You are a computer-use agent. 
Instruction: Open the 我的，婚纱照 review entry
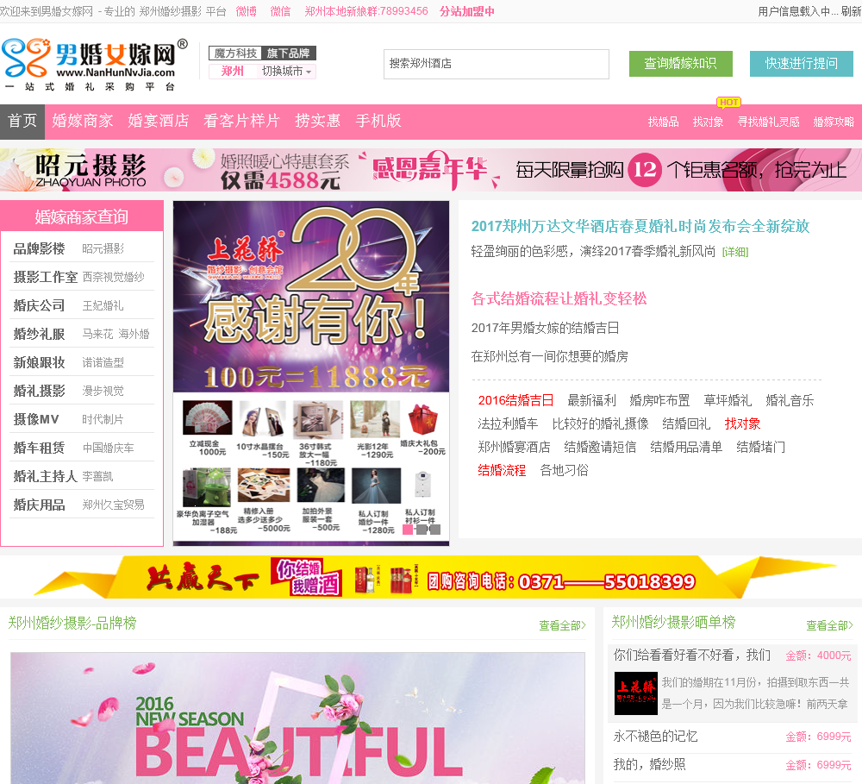click(x=649, y=765)
